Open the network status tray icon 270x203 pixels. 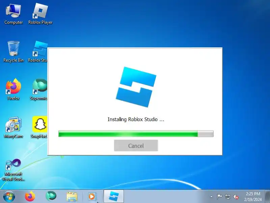[x=227, y=197]
